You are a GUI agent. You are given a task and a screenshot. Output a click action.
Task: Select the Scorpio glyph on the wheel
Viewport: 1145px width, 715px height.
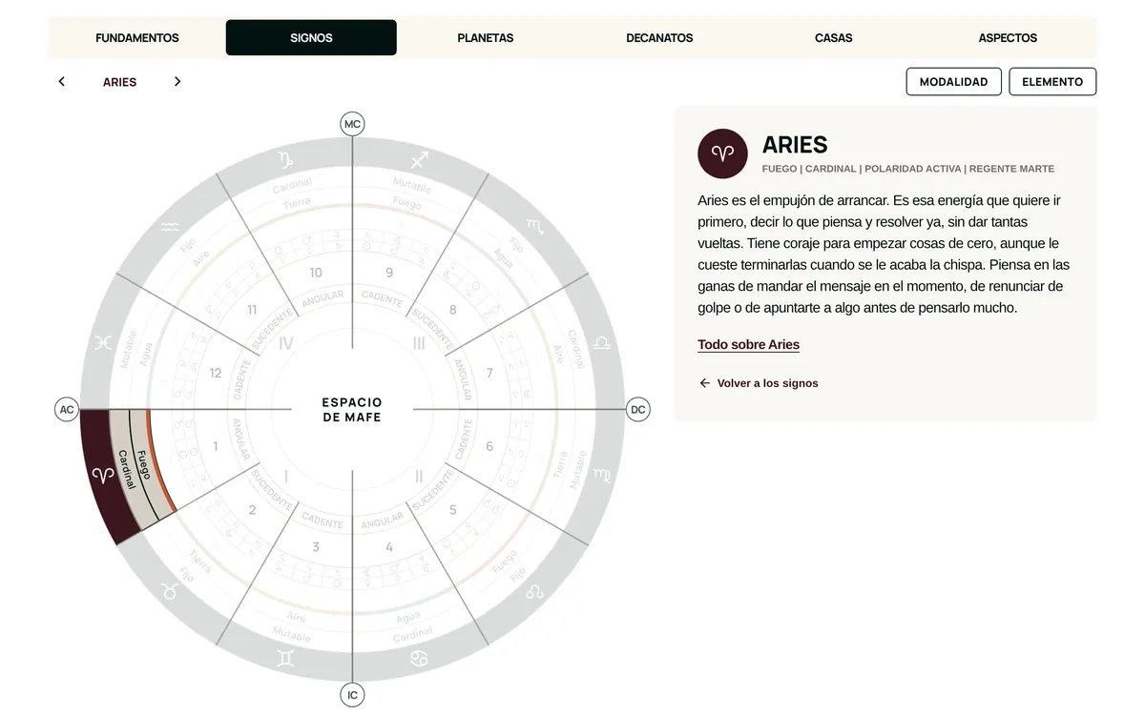(537, 227)
